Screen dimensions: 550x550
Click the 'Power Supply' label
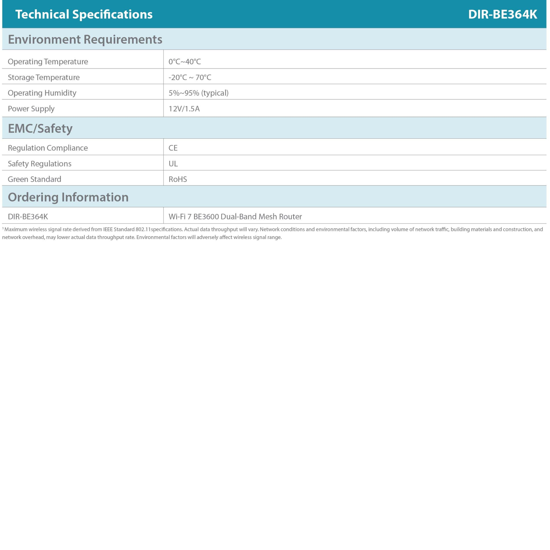click(x=31, y=109)
